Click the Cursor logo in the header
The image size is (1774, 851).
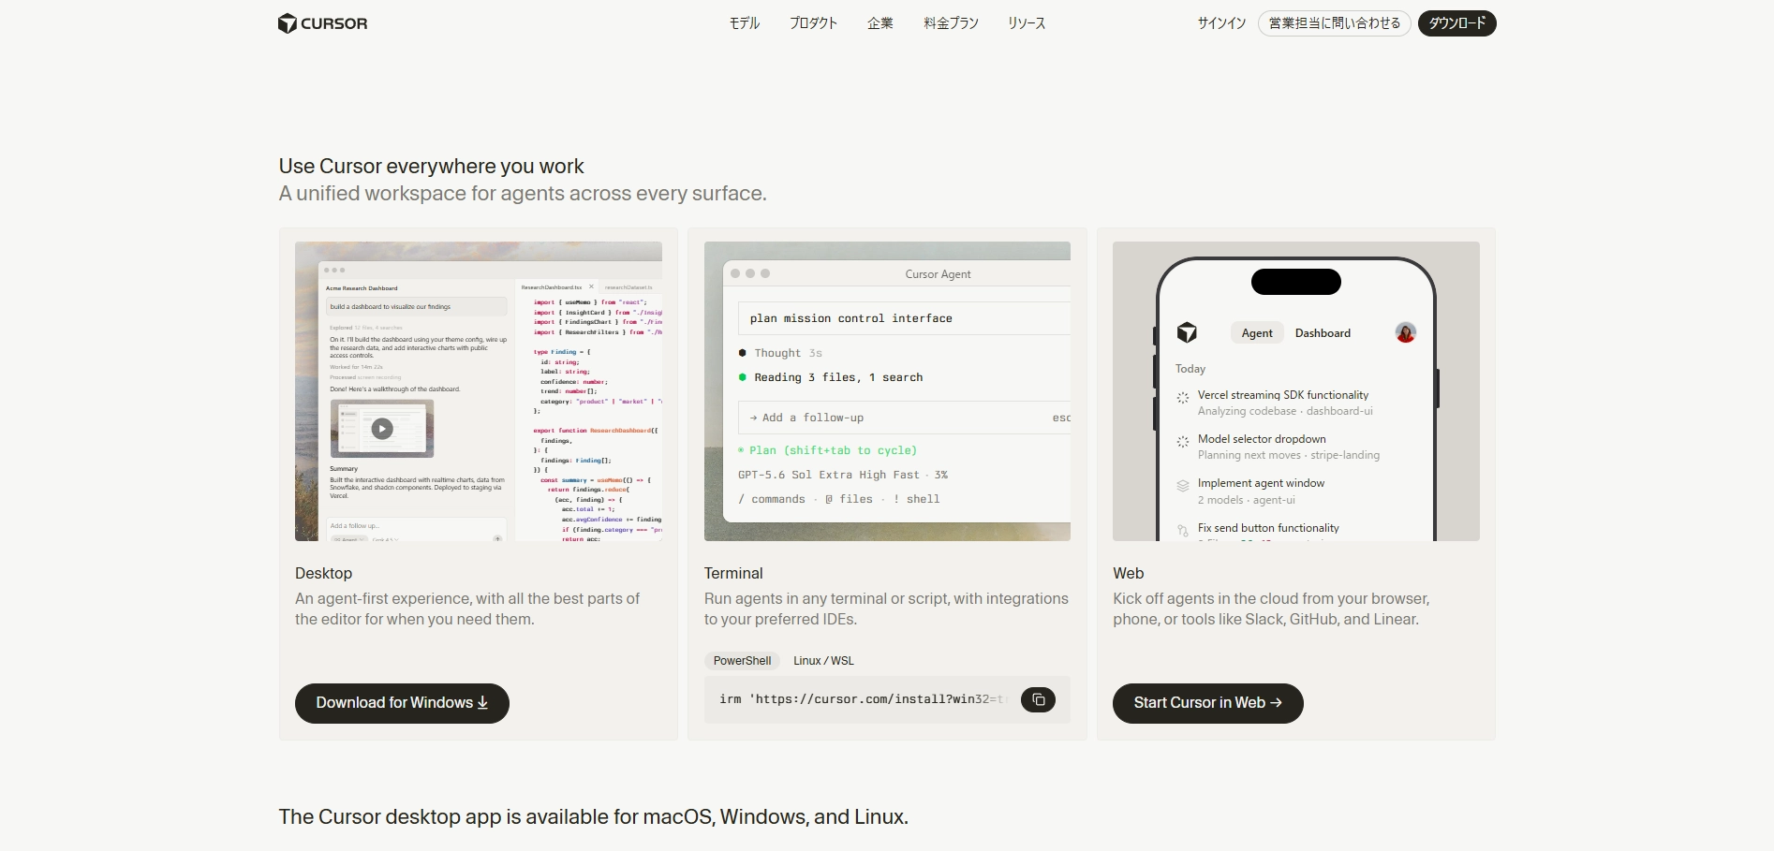point(322,23)
